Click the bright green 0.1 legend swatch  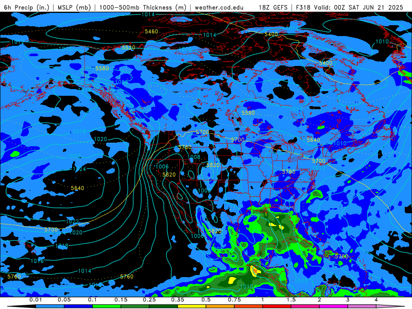pyautogui.click(x=107, y=306)
